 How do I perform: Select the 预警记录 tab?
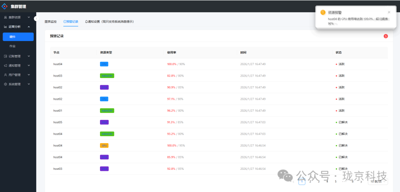71,22
